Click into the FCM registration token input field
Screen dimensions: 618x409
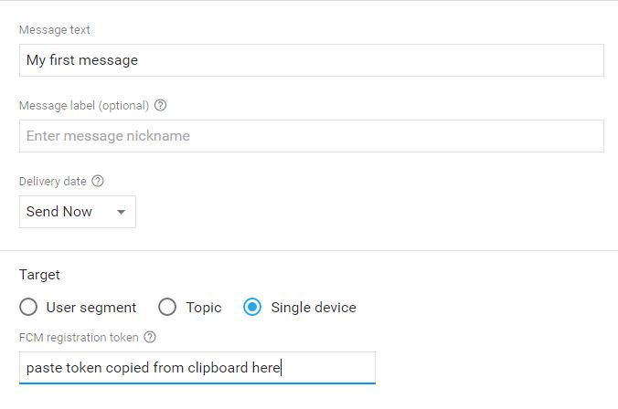[x=197, y=368]
